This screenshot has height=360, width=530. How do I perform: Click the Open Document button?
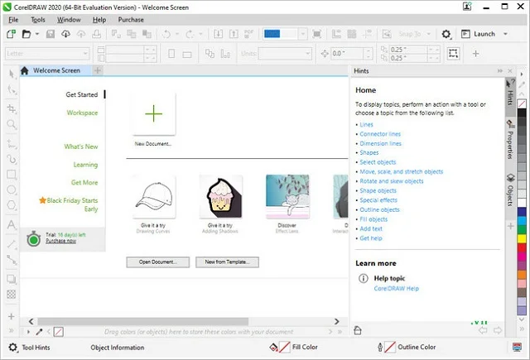(158, 262)
